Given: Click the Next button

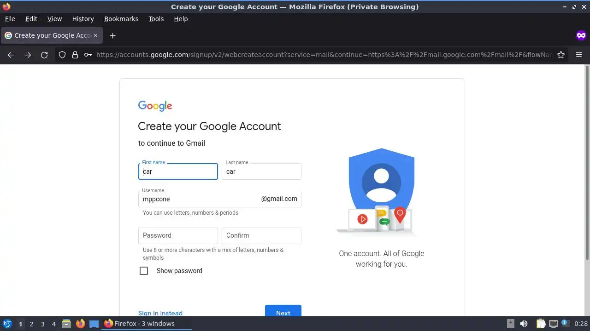Looking at the screenshot, I should [283, 311].
